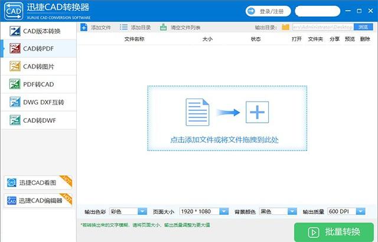Click the 点击添加文件或将文件拖拽到此处 text
This screenshot has width=378, height=242.
(224, 140)
